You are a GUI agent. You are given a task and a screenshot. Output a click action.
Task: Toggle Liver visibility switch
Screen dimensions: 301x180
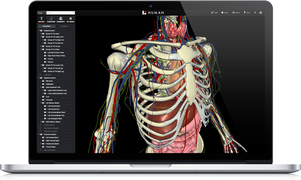44,97
